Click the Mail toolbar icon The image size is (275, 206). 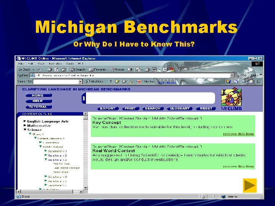[139, 69]
